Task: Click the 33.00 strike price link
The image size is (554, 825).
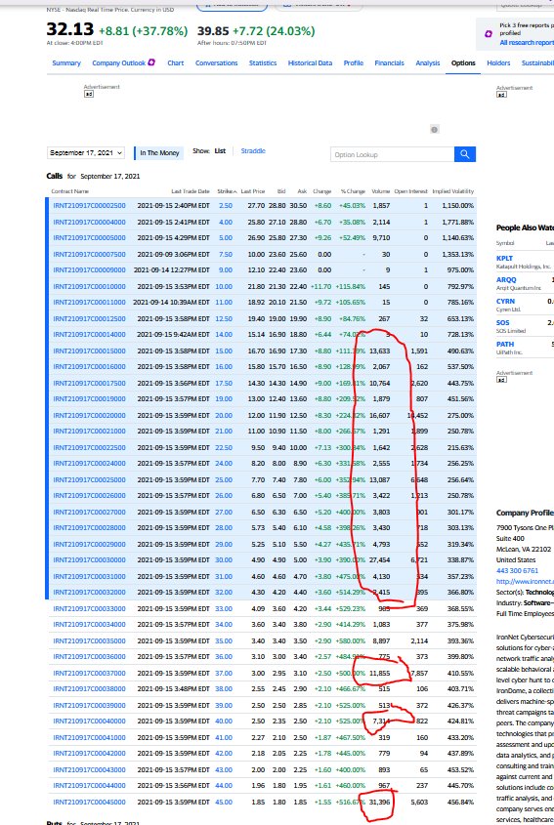Action: [224, 609]
